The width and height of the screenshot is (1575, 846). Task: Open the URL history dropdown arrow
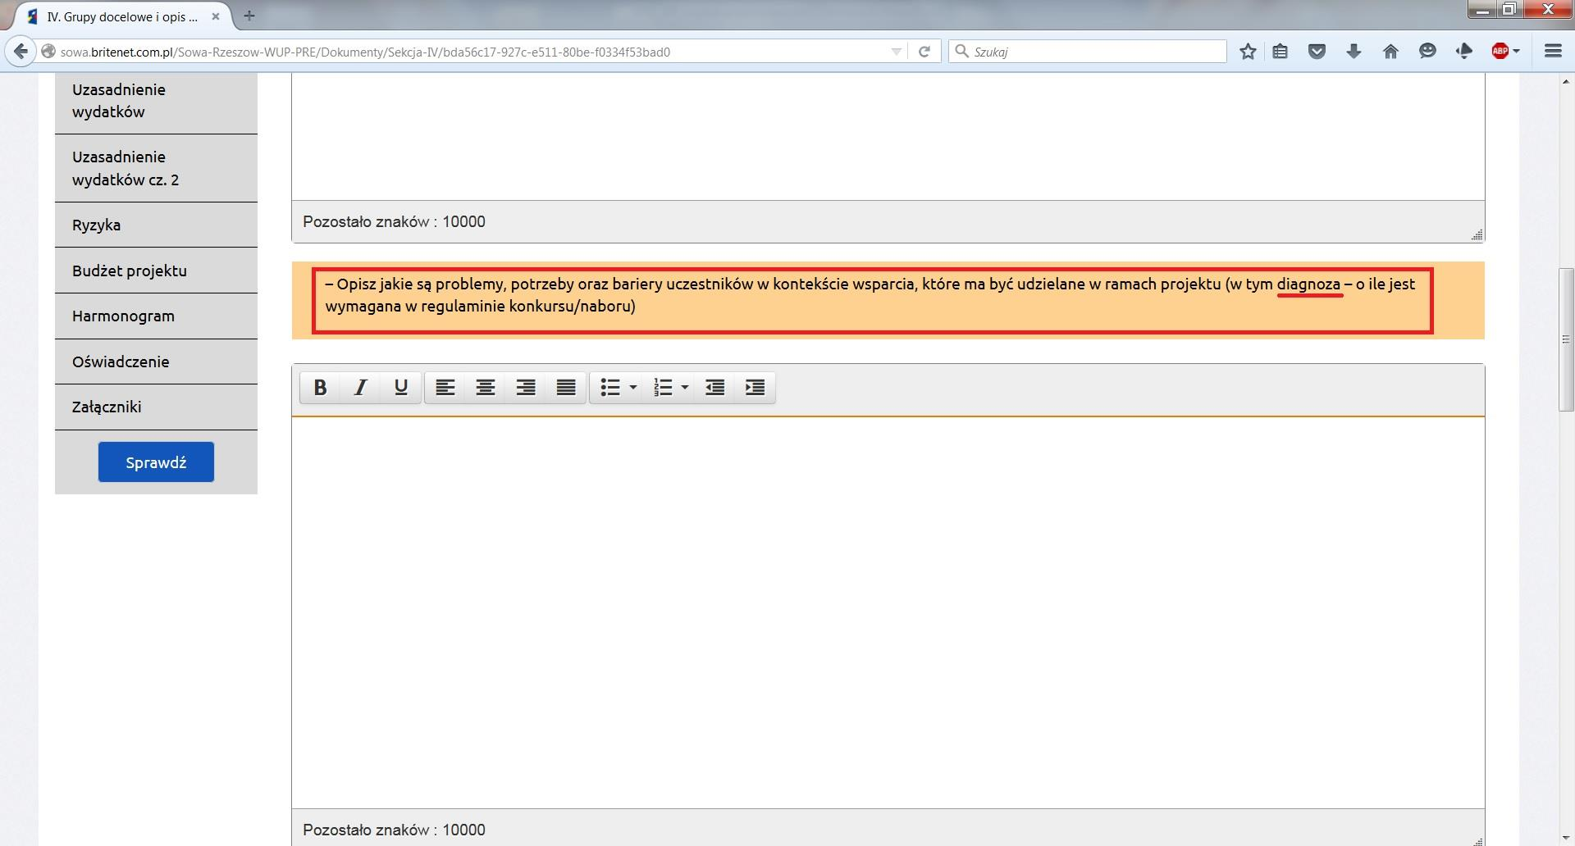(896, 52)
